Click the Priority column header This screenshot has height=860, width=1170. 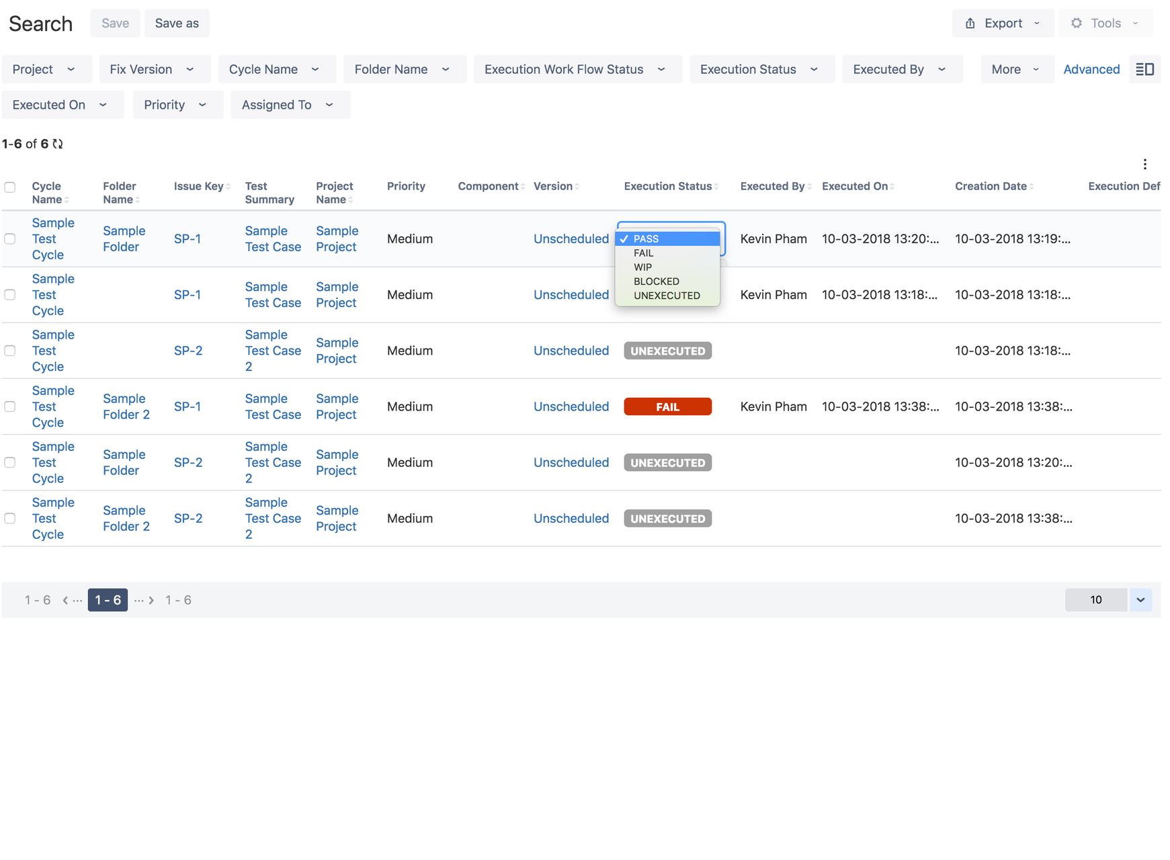point(406,186)
